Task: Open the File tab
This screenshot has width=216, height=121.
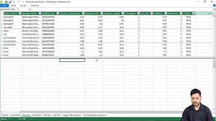Action: click(x=4, y=5)
